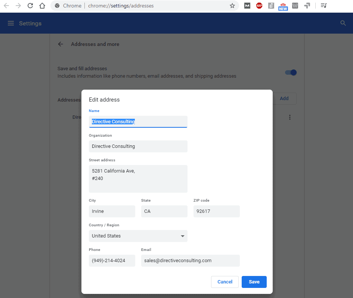Click the State field containing CA
The width and height of the screenshot is (353, 298).
click(x=164, y=211)
